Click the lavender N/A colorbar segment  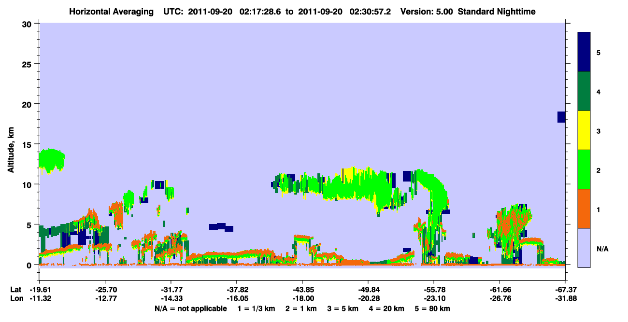coord(584,248)
